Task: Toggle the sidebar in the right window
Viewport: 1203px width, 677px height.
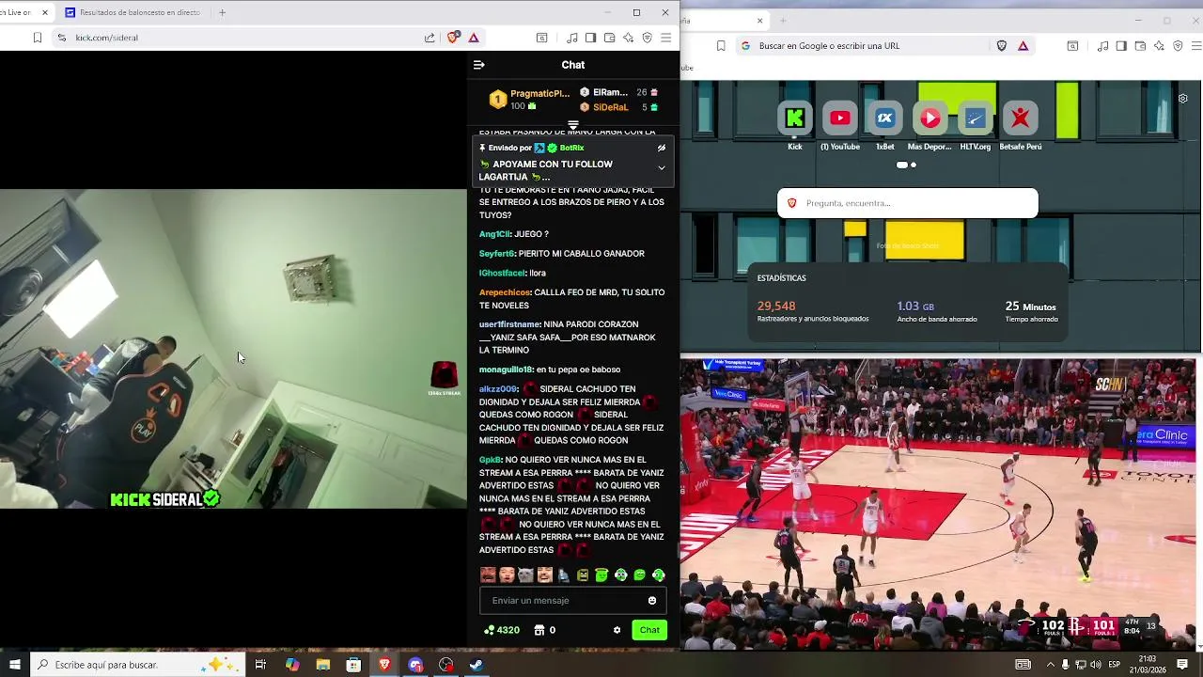Action: coord(1121,46)
